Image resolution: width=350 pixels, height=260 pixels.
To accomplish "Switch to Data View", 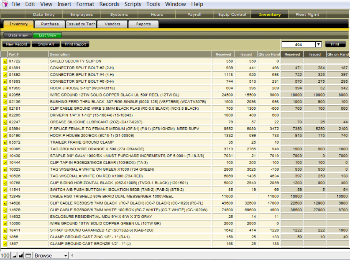I will point(18,35).
